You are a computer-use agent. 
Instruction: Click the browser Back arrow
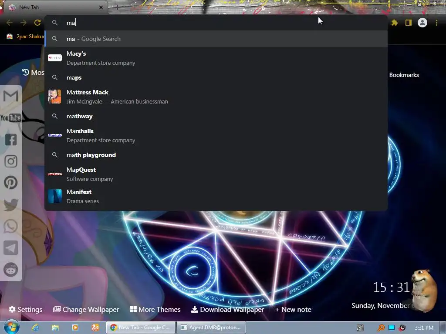[10, 23]
